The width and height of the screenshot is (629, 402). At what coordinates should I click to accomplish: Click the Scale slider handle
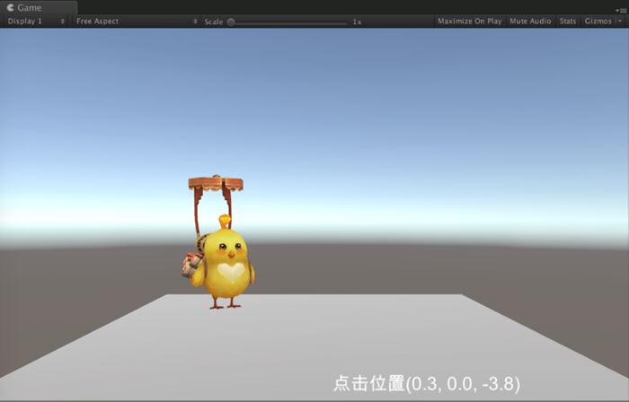coord(231,22)
